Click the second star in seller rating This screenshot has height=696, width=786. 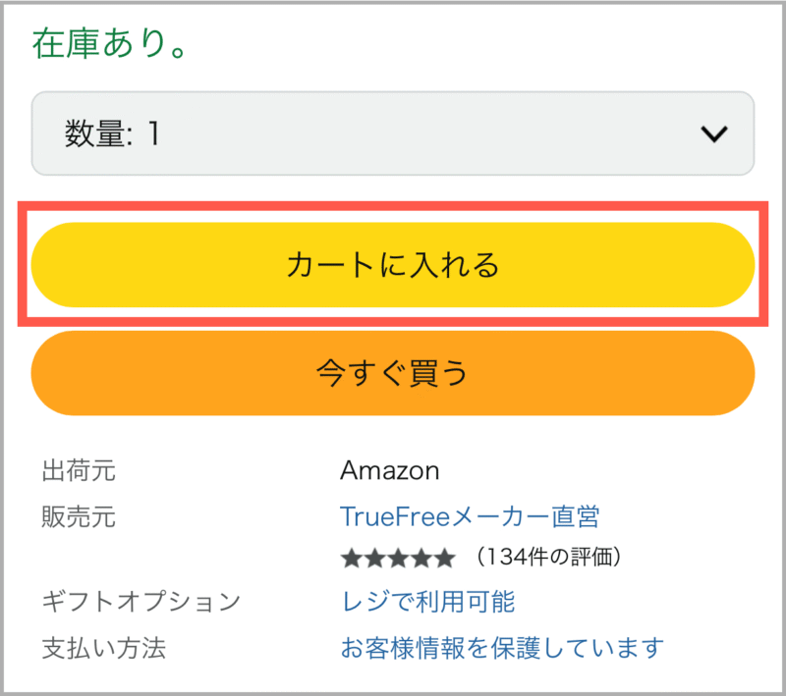[x=375, y=558]
